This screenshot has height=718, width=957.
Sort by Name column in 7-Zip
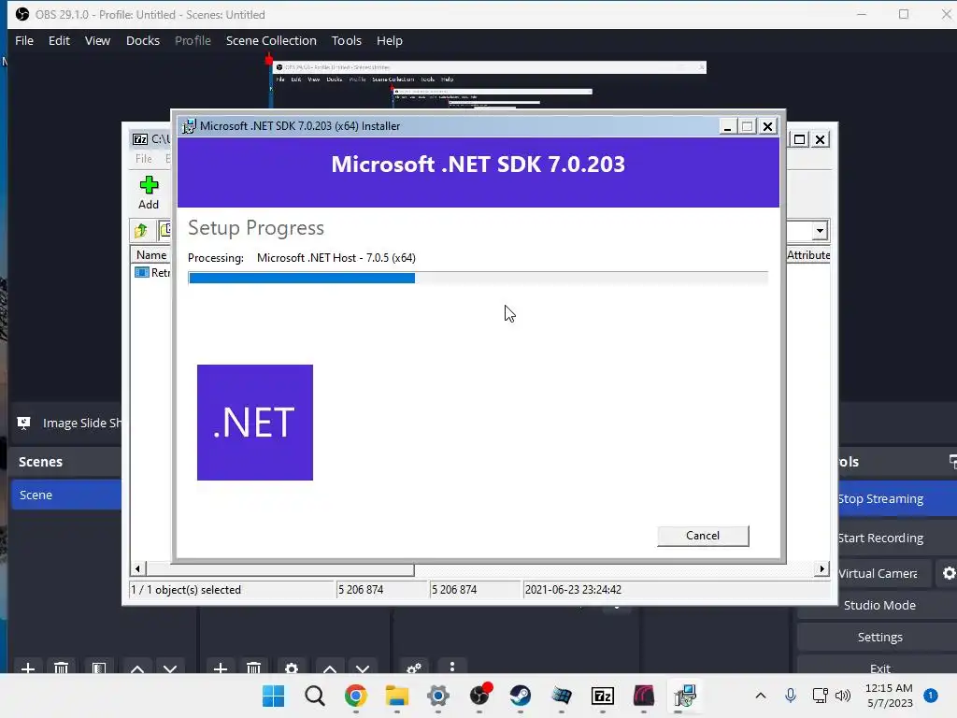click(150, 254)
